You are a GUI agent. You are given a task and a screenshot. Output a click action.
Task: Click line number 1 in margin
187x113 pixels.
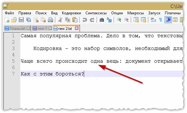click(x=13, y=36)
